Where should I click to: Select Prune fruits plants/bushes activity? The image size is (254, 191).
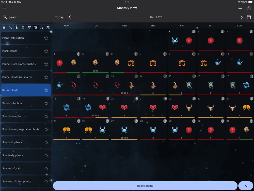pyautogui.click(x=26, y=64)
